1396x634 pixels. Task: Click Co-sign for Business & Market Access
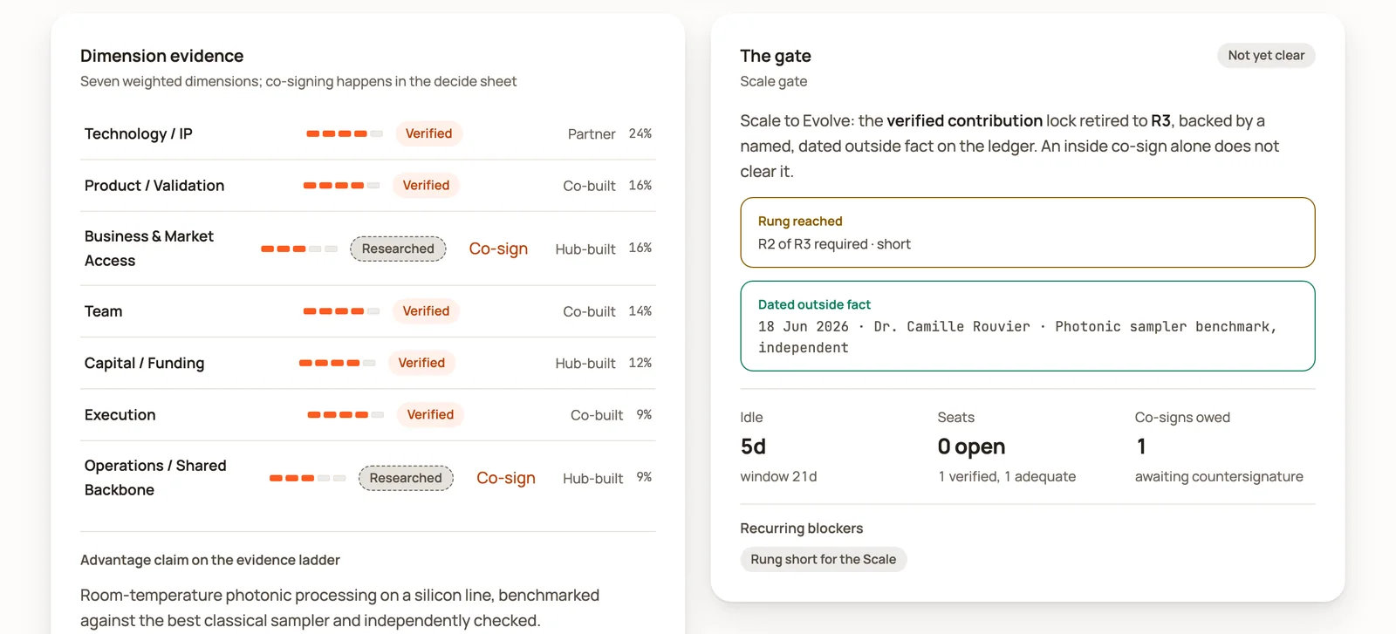click(x=498, y=249)
